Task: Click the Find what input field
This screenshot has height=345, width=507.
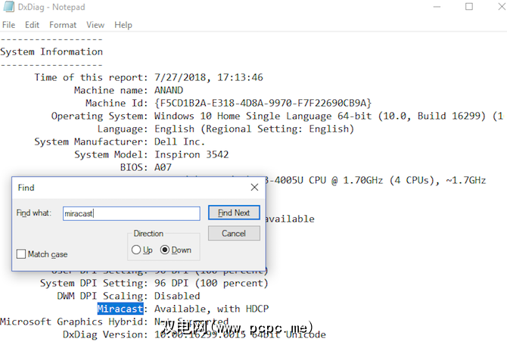Action: [x=131, y=213]
